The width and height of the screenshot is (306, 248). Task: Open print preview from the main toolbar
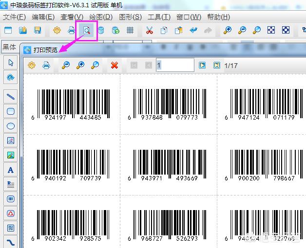click(86, 30)
